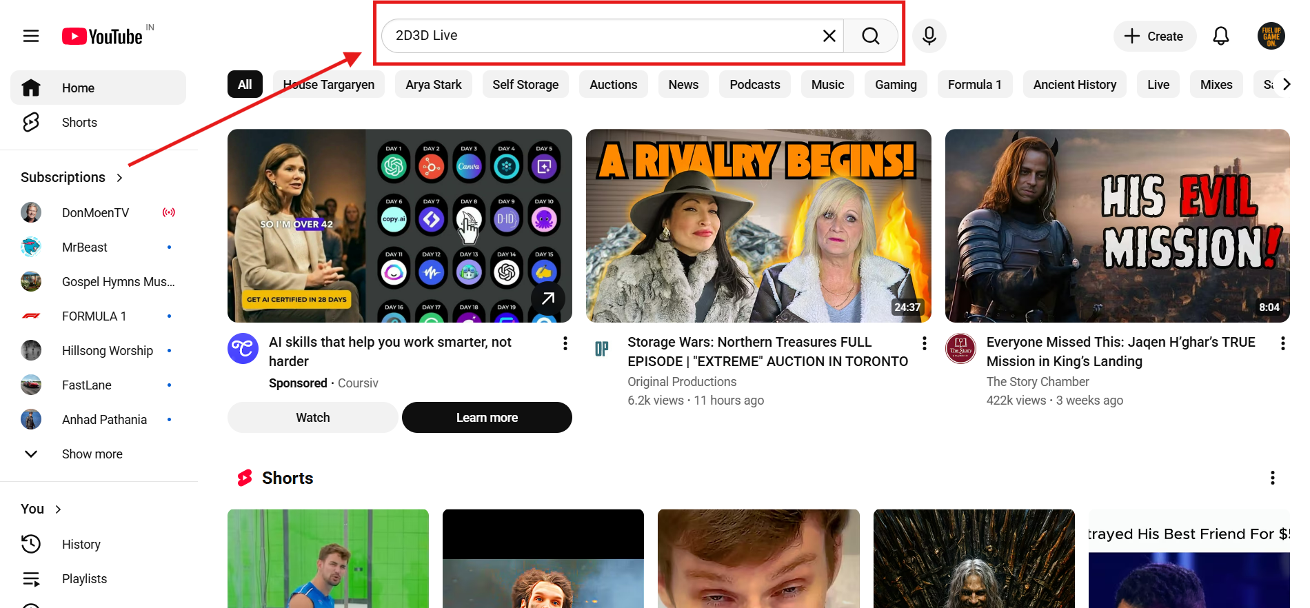Select the Music chip
Image resolution: width=1310 pixels, height=608 pixels.
pyautogui.click(x=827, y=84)
